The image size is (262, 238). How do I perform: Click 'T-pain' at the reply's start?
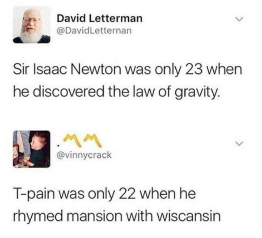(x=34, y=195)
